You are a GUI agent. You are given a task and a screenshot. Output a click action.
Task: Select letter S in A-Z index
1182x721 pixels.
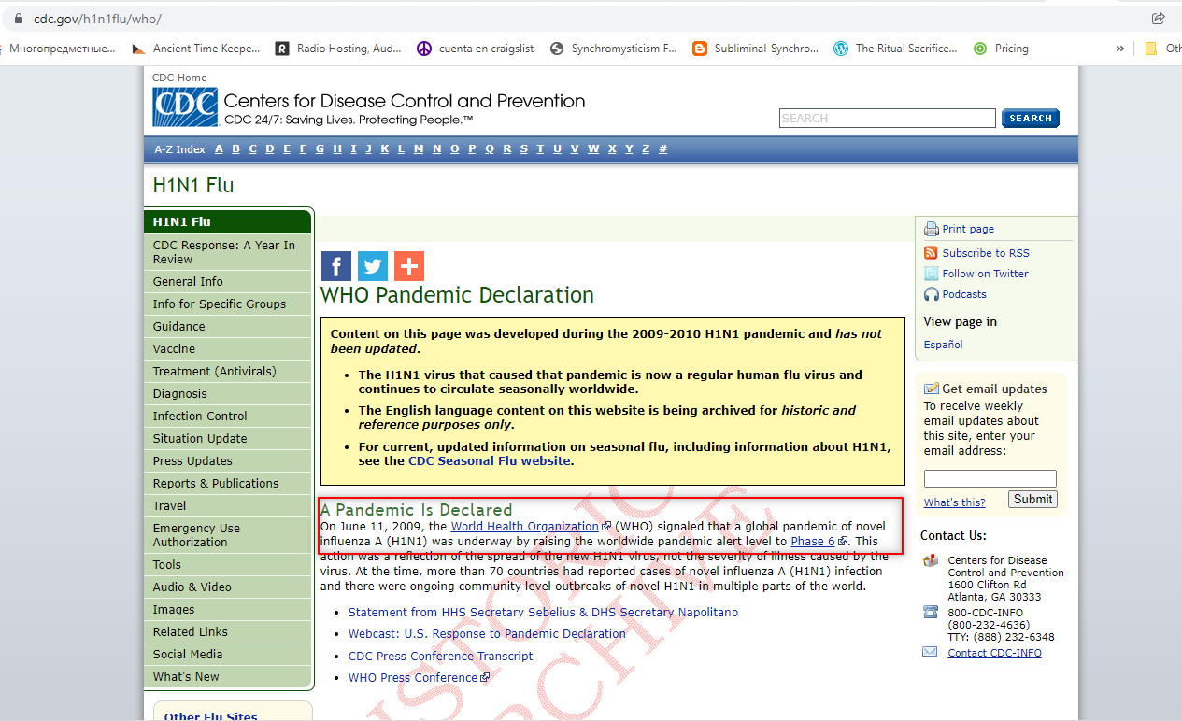(523, 149)
